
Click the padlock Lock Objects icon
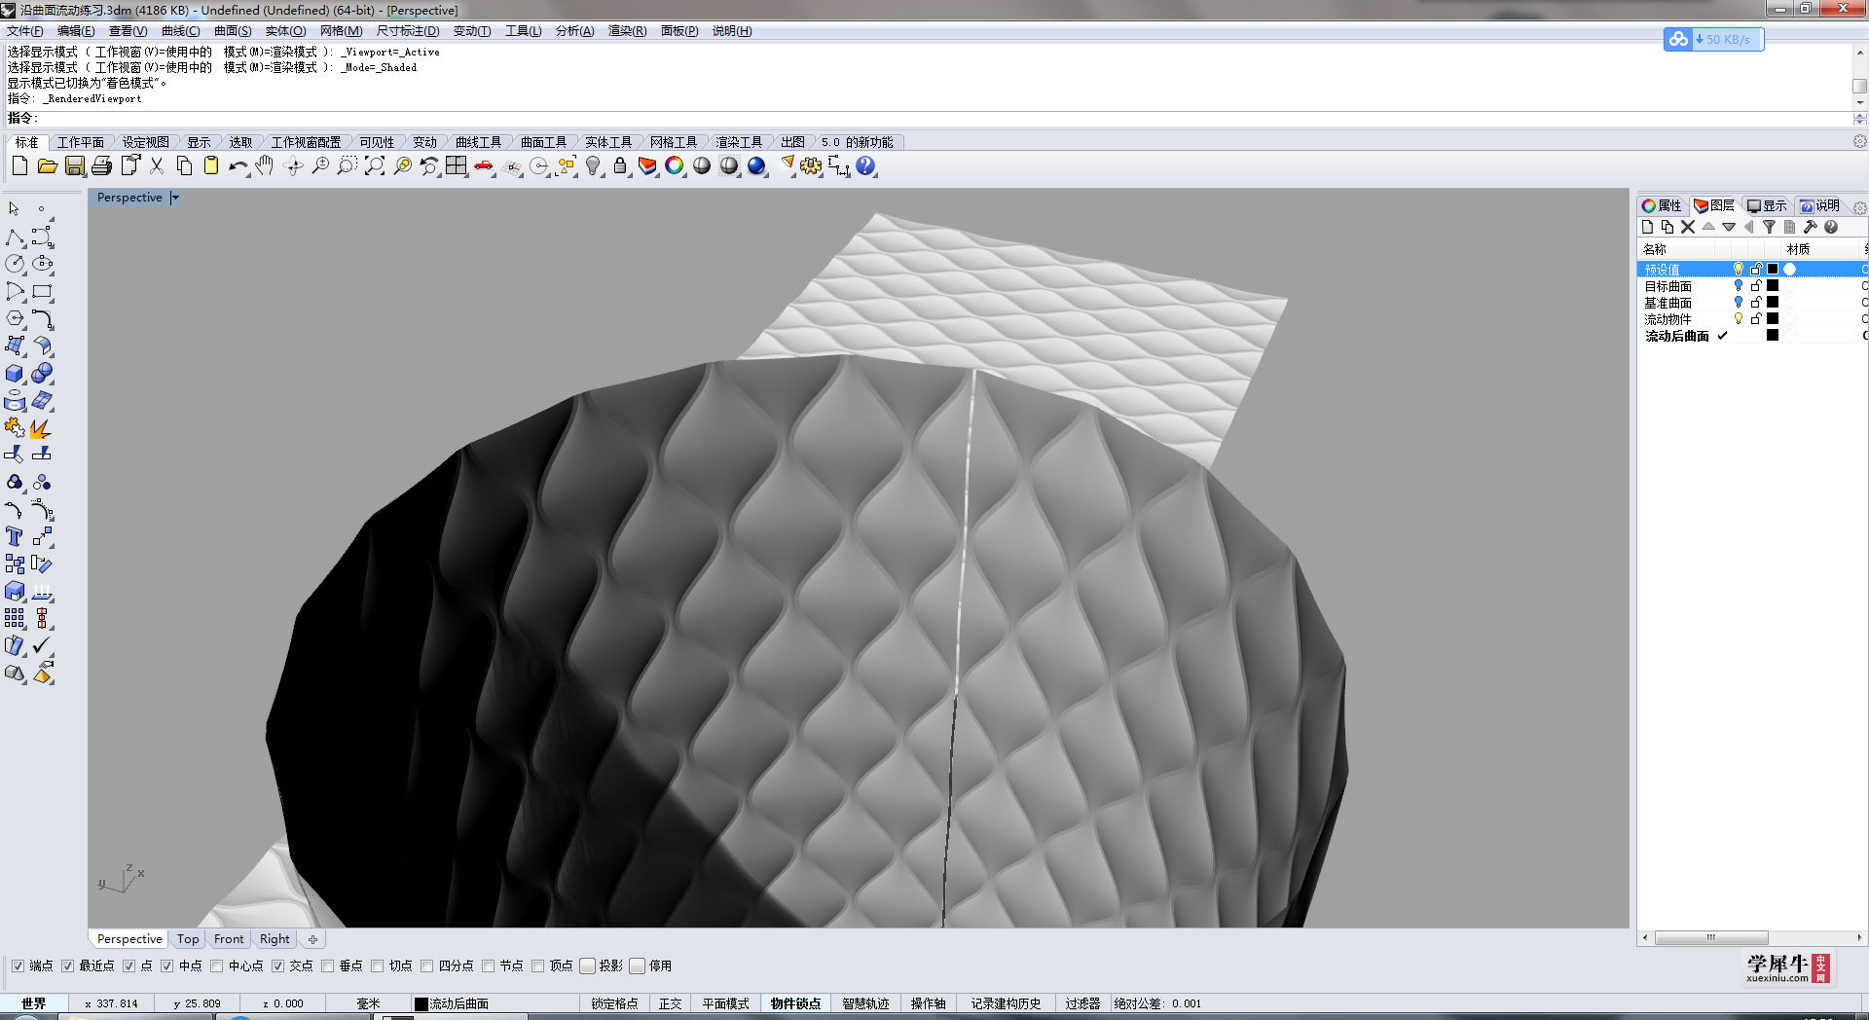click(620, 166)
